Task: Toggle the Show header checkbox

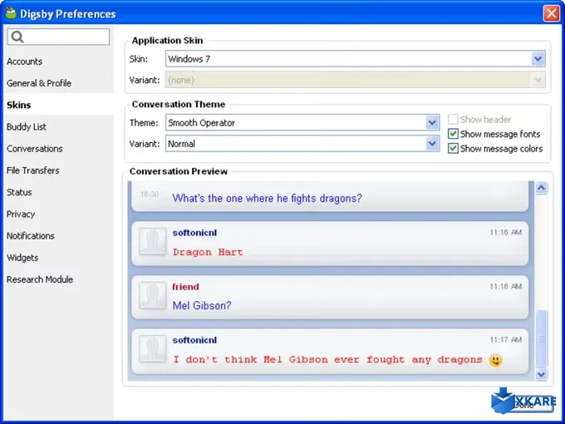Action: tap(453, 120)
